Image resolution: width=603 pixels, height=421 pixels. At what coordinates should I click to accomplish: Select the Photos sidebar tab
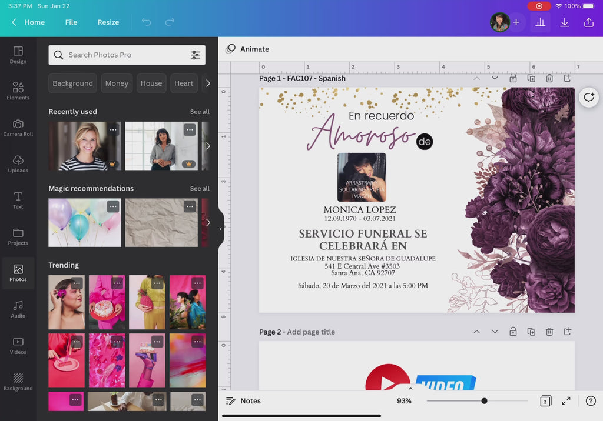click(x=18, y=273)
